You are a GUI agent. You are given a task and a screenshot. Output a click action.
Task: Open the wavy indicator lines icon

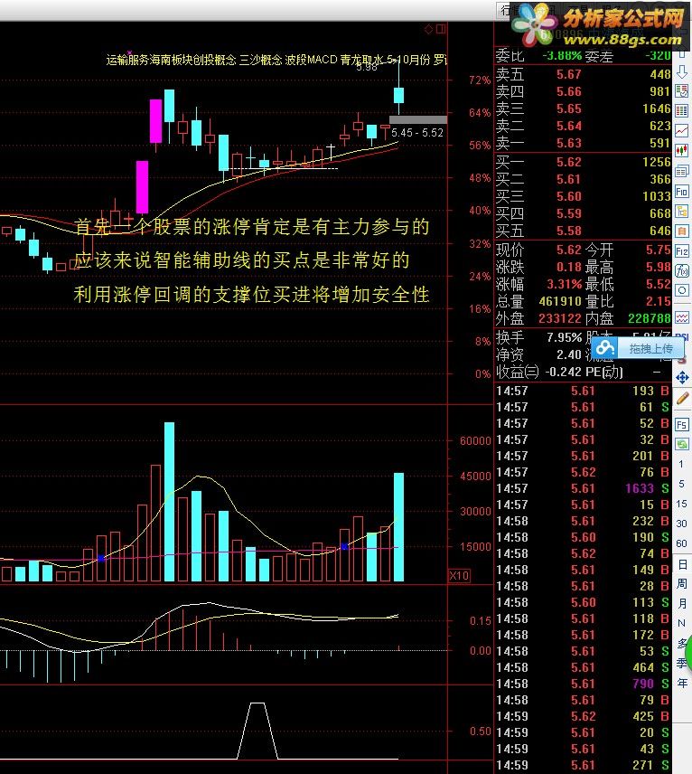pos(682,317)
